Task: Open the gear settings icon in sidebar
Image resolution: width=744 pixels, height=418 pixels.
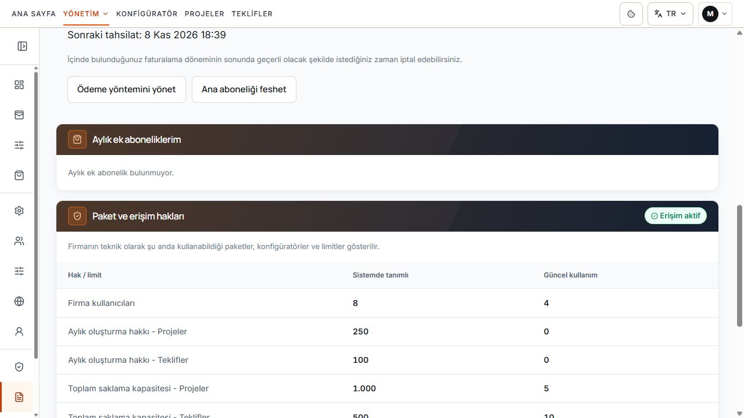Action: point(19,211)
